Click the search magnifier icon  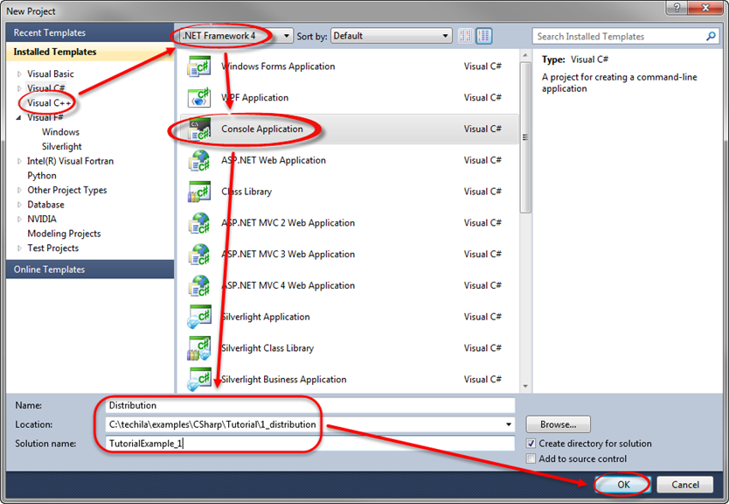point(712,37)
